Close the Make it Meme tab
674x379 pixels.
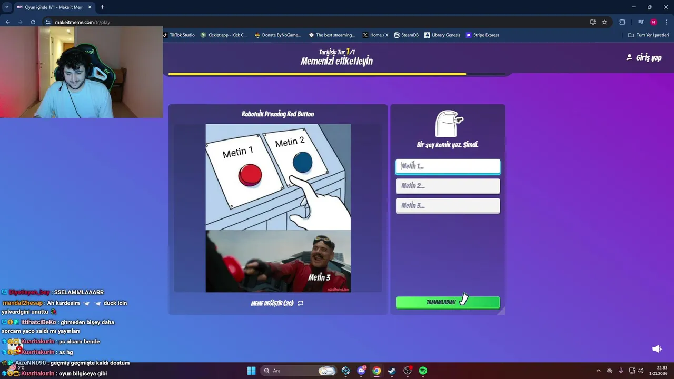coord(90,7)
